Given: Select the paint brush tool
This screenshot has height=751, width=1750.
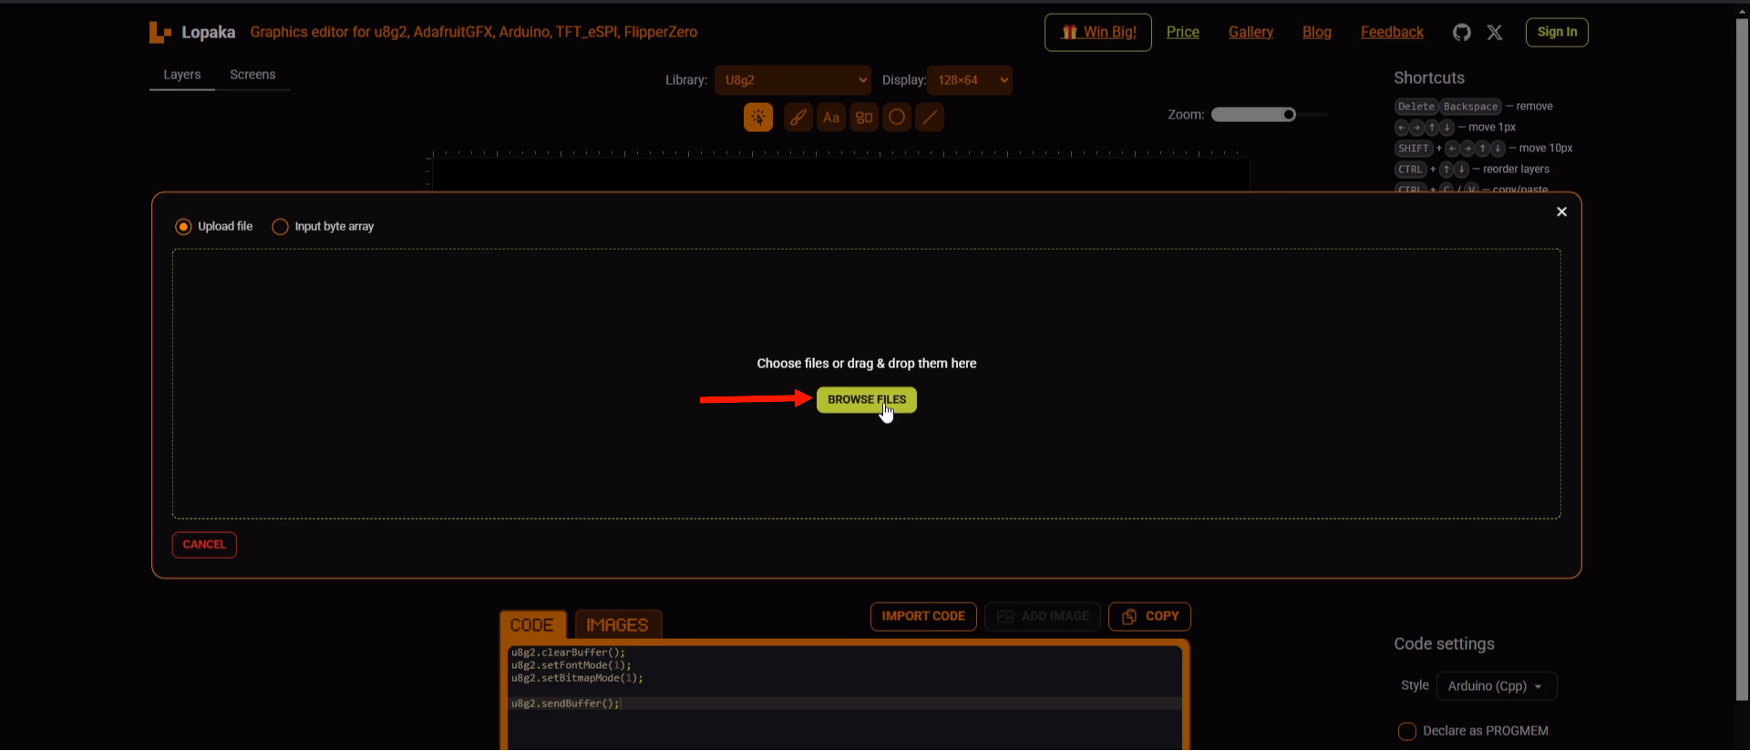Looking at the screenshot, I should [798, 118].
